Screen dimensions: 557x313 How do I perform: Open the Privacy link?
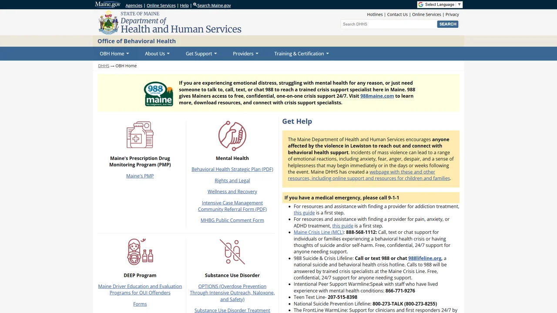coord(452,14)
